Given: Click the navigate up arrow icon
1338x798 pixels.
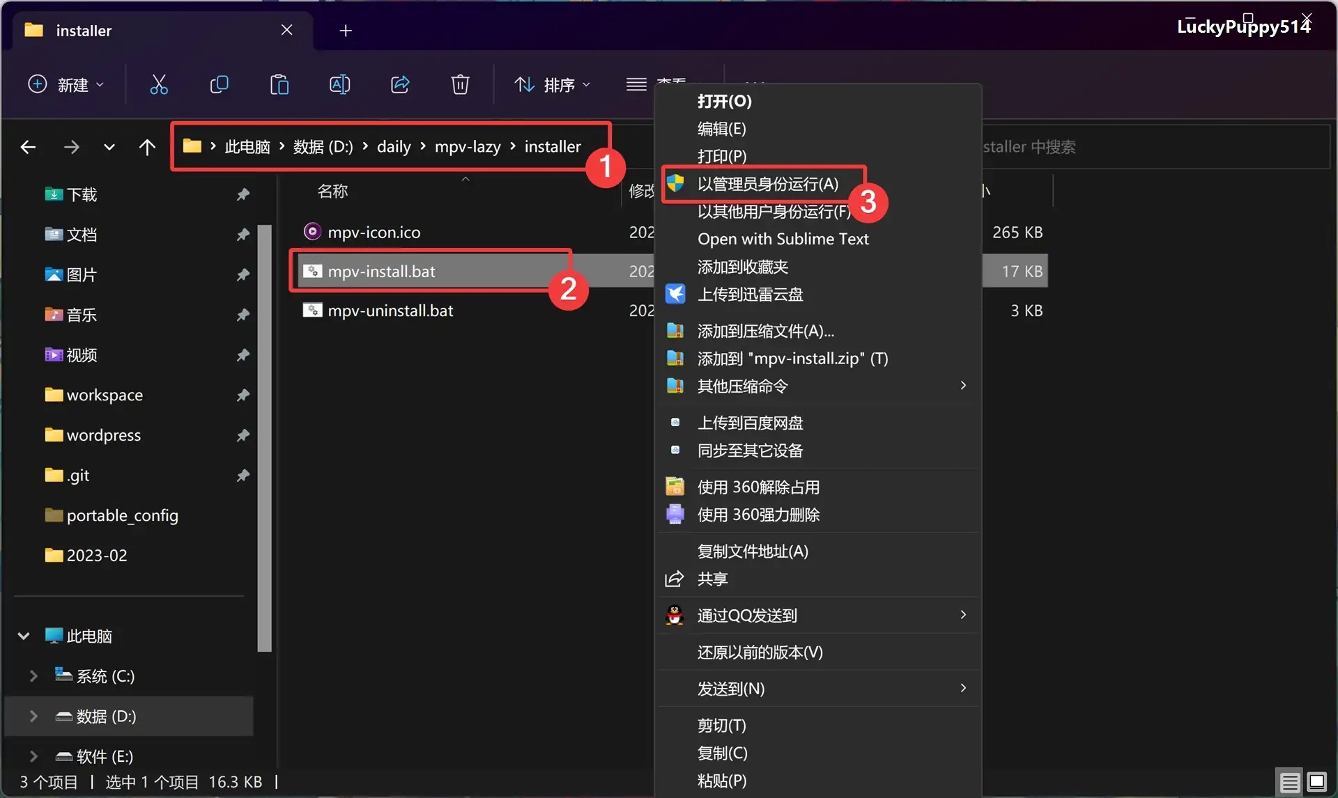Looking at the screenshot, I should pos(148,146).
